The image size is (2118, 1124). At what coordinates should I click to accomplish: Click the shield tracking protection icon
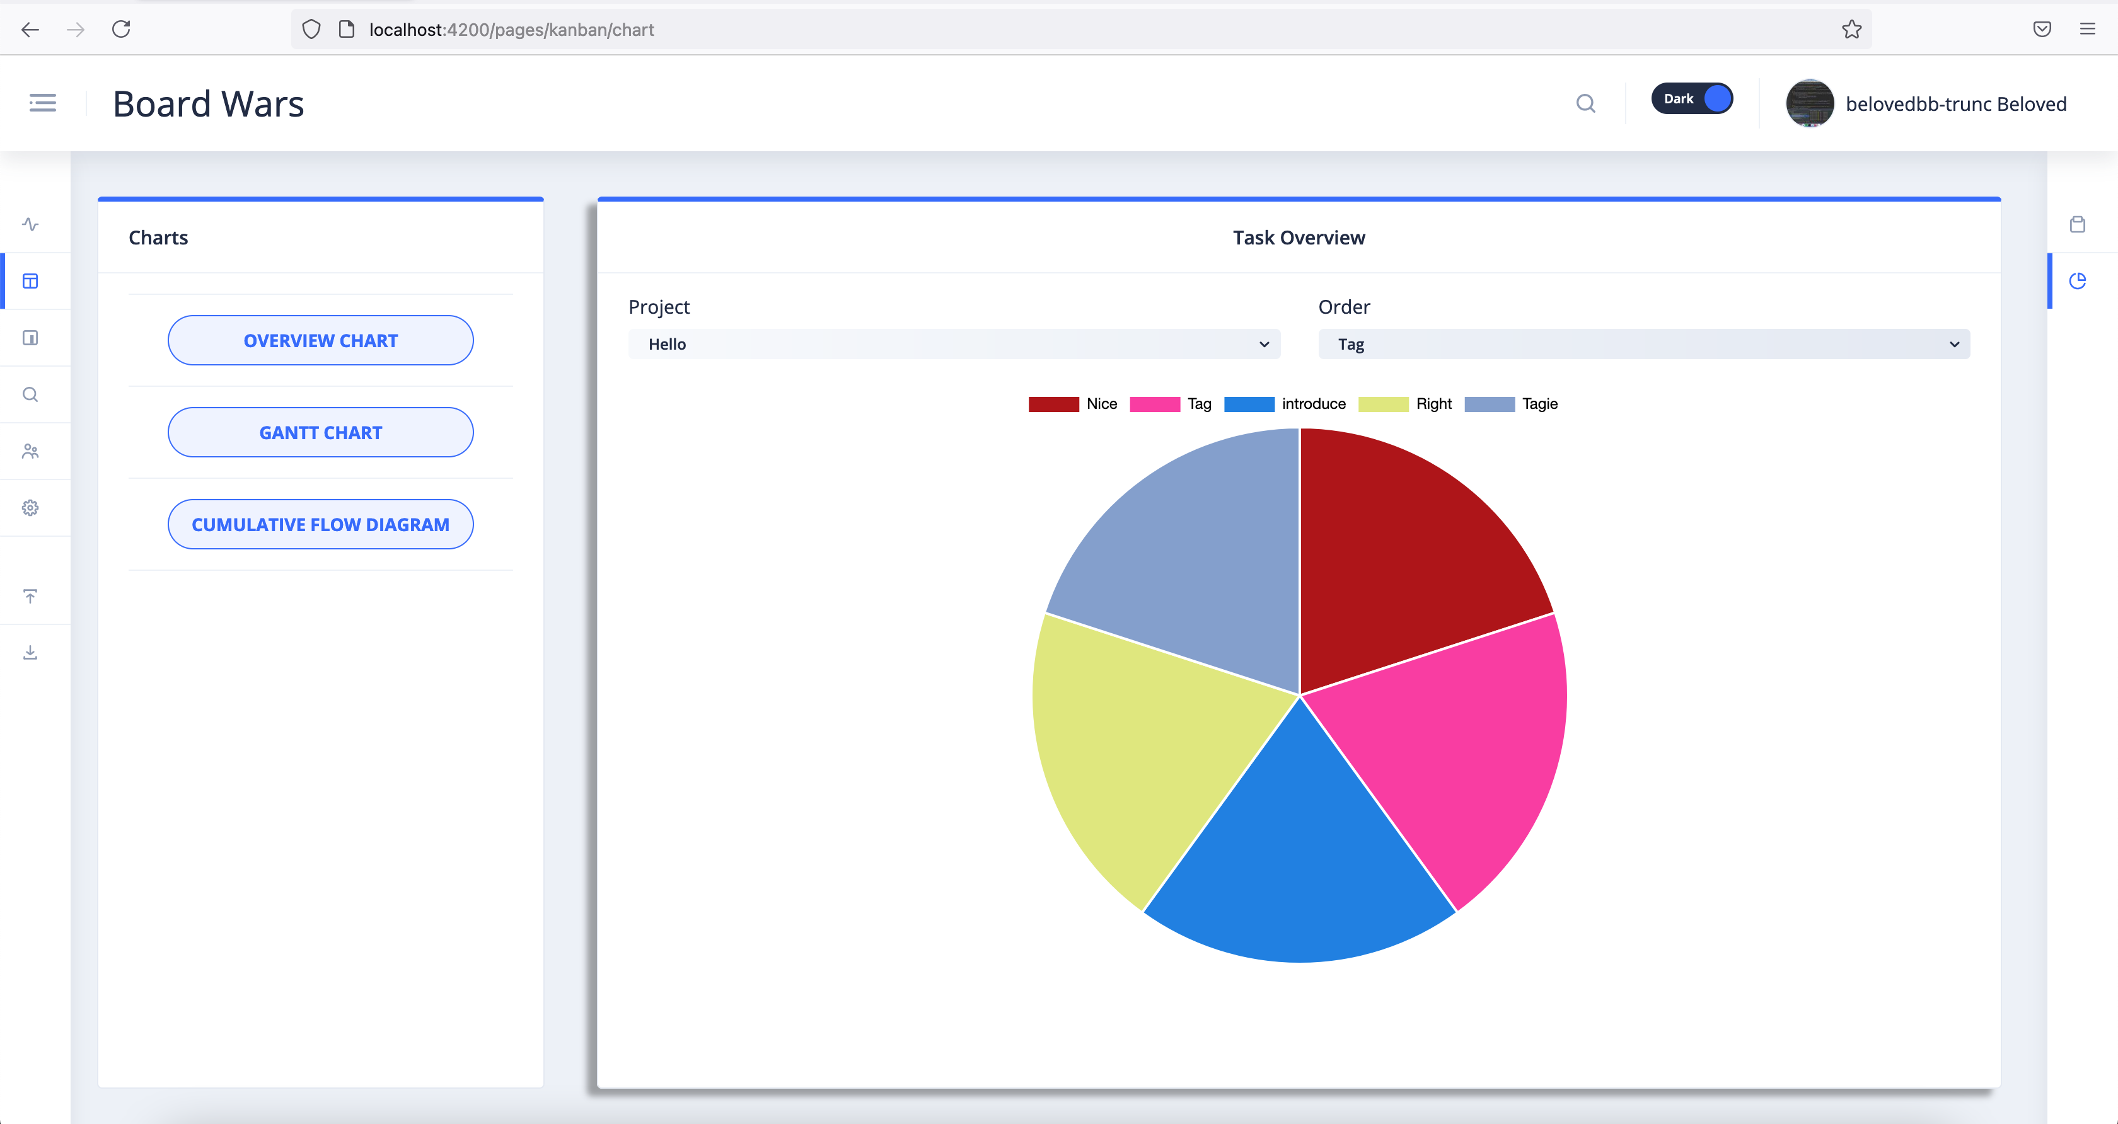(x=311, y=30)
